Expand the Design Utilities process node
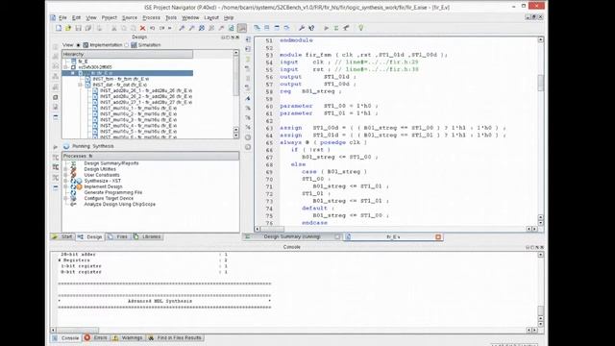The image size is (615, 346). tap(66, 169)
